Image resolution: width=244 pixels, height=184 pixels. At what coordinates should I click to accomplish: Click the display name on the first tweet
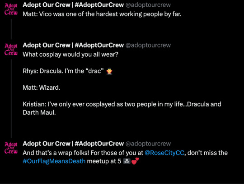point(73,5)
